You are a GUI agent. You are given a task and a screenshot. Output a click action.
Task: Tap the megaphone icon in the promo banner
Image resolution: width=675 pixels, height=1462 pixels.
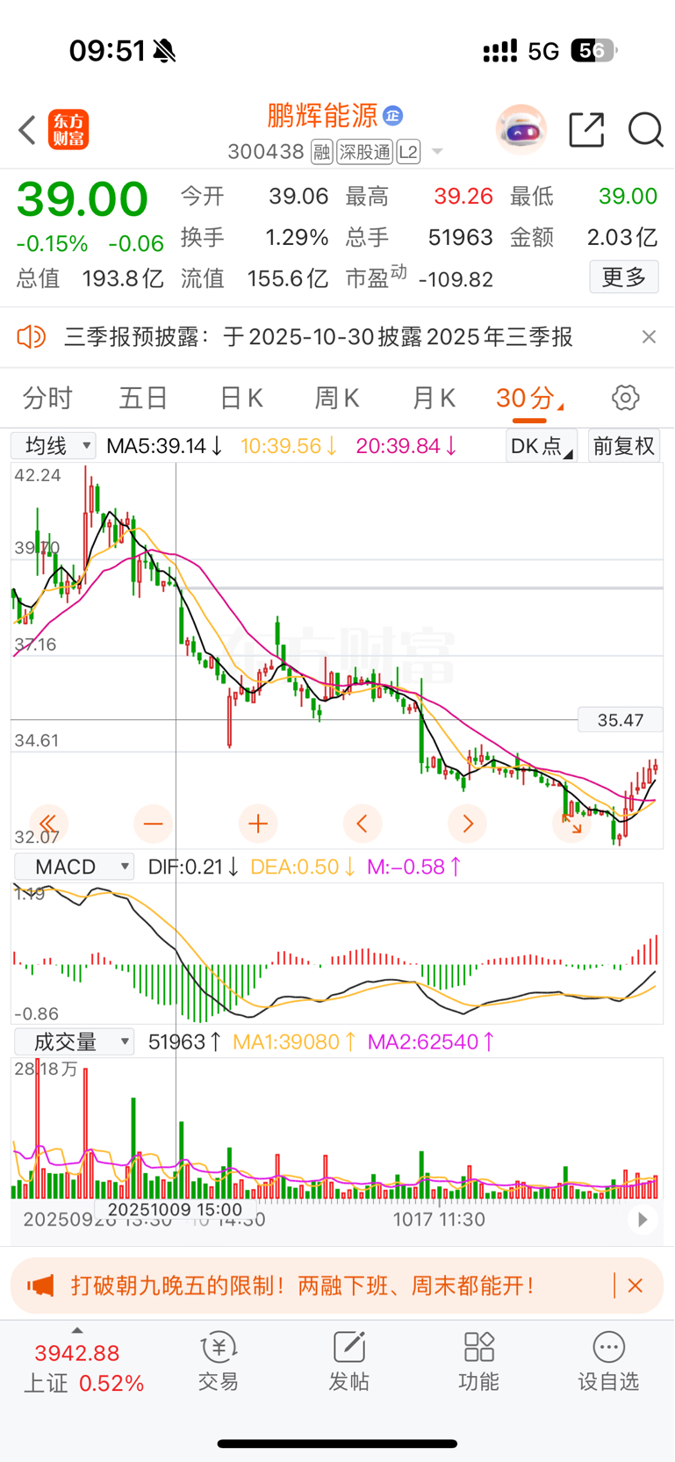tap(39, 1286)
